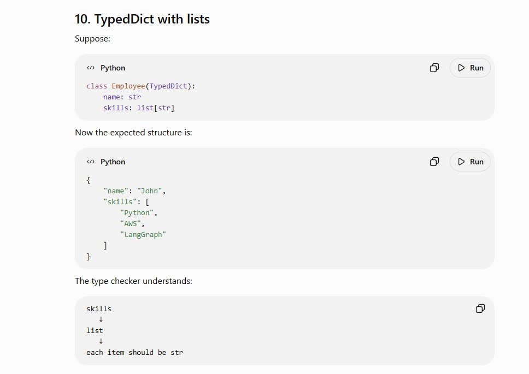Click the '"AWS",' list item
This screenshot has width=529, height=374.
coord(132,224)
